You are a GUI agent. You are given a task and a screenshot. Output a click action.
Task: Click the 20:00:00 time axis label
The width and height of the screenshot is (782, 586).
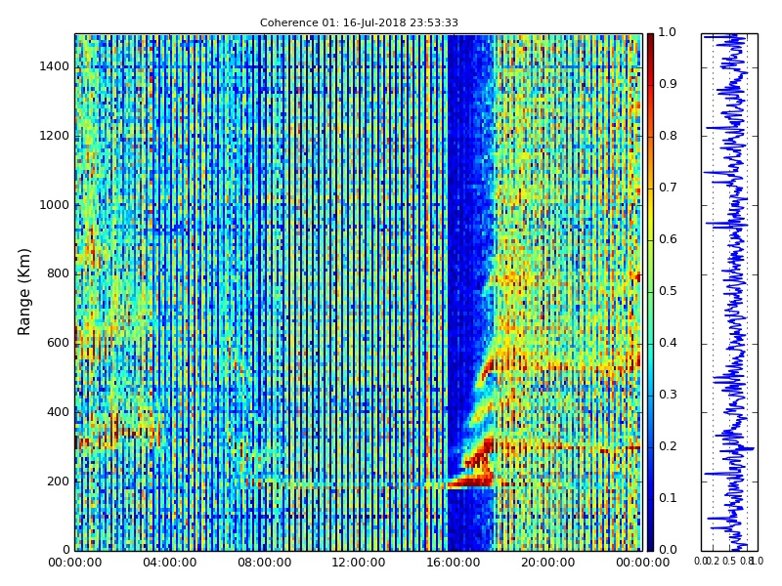[548, 564]
